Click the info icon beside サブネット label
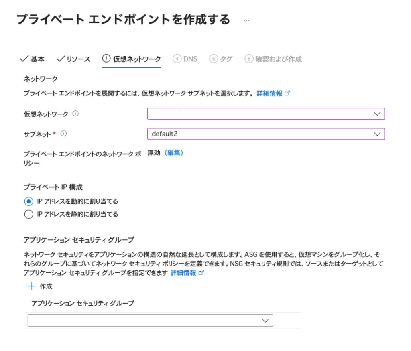 63,134
